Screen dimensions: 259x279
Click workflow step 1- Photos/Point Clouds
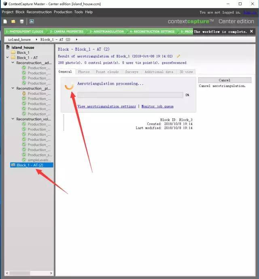pyautogui.click(x=25, y=32)
